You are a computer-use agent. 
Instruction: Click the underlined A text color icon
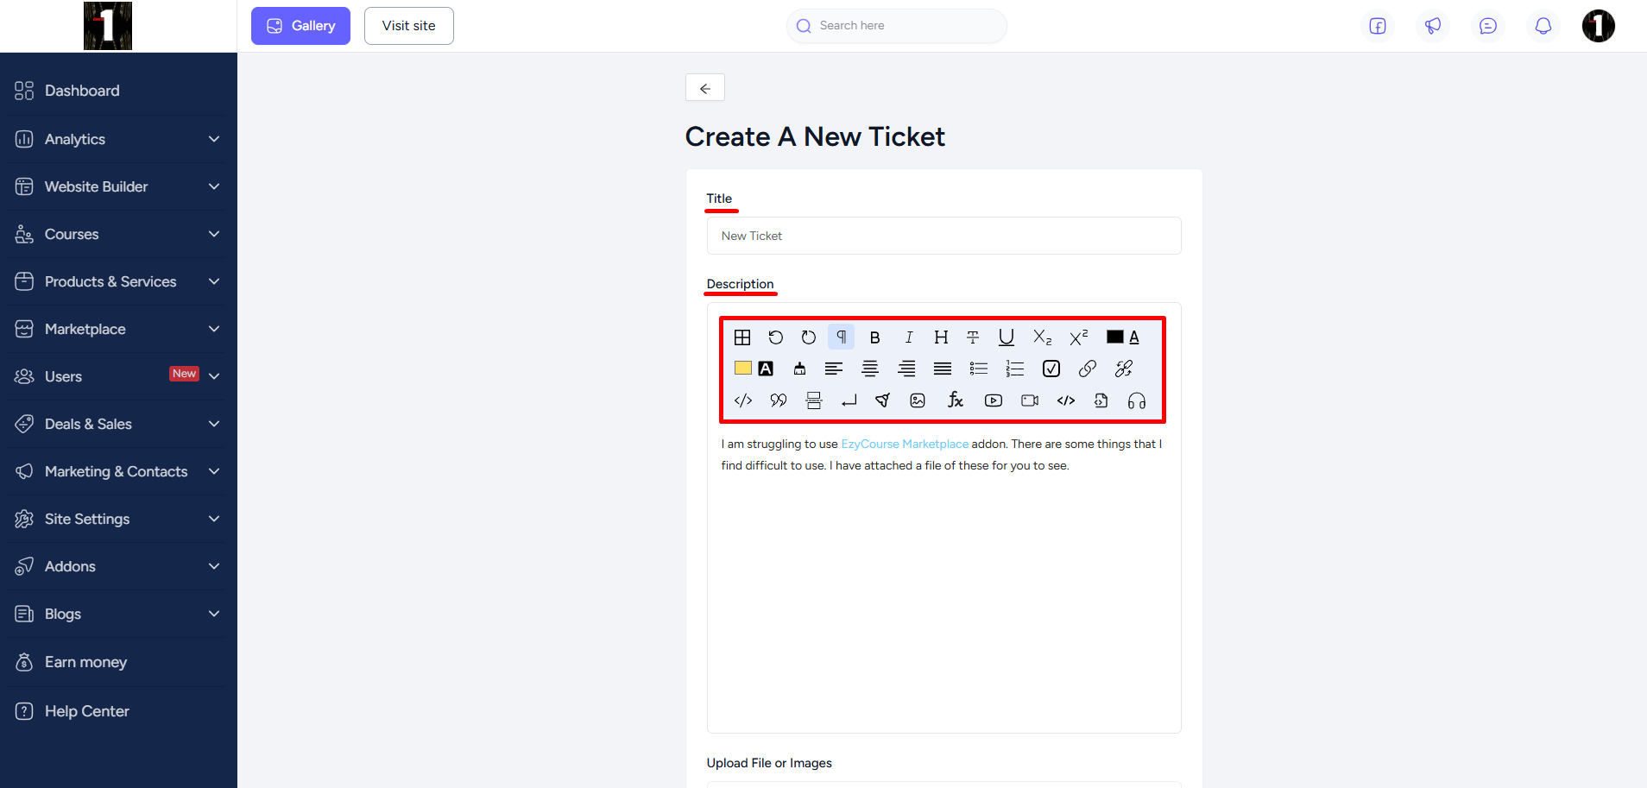point(1134,337)
